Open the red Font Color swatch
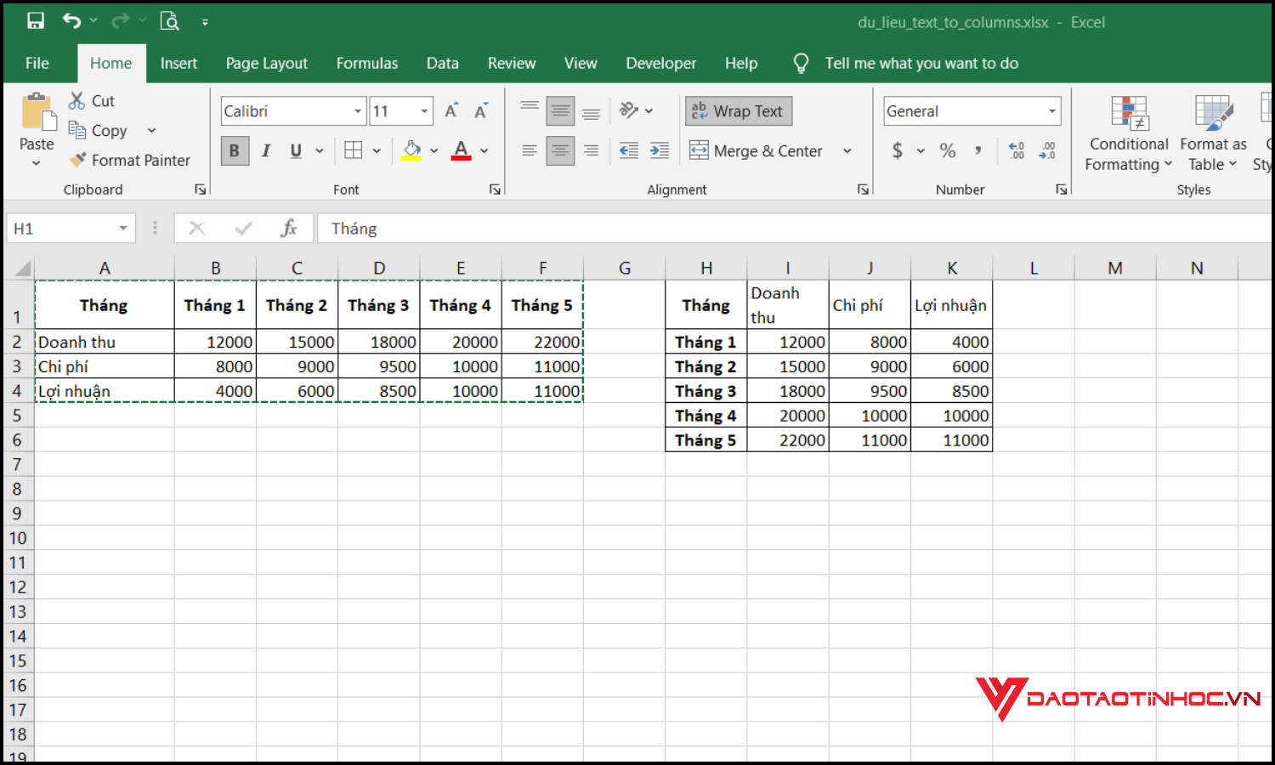The height and width of the screenshot is (765, 1275). tap(460, 150)
